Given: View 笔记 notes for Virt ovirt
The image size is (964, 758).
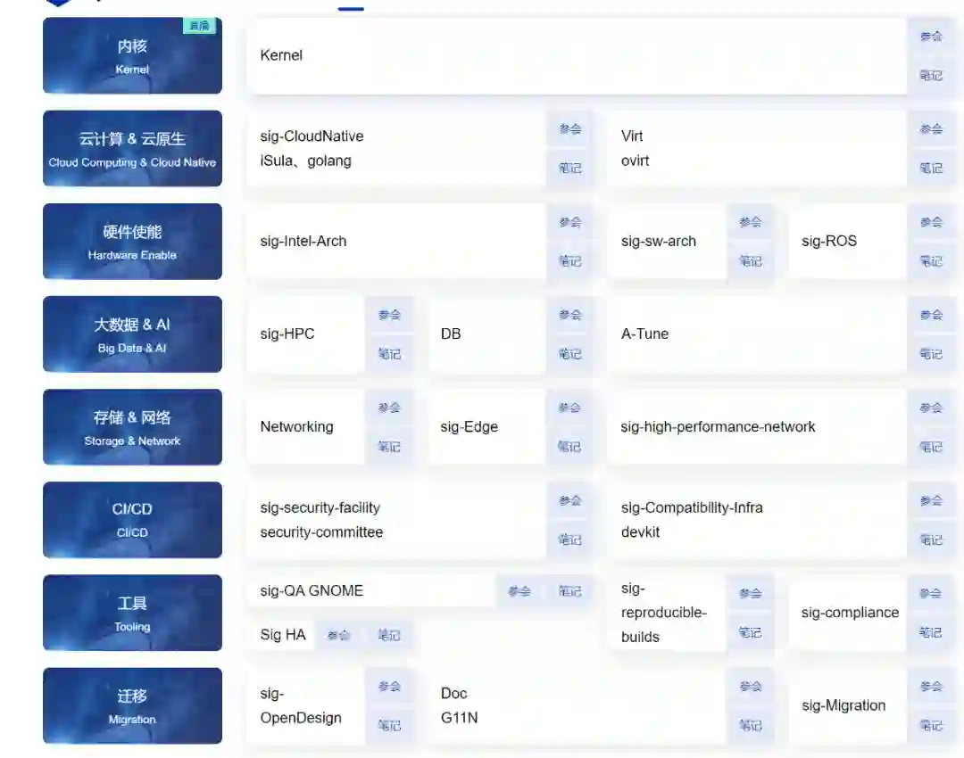Looking at the screenshot, I should pos(931,168).
